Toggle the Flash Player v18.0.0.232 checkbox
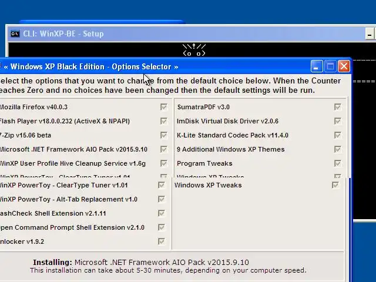Image resolution: width=376 pixels, height=282 pixels. (x=164, y=121)
